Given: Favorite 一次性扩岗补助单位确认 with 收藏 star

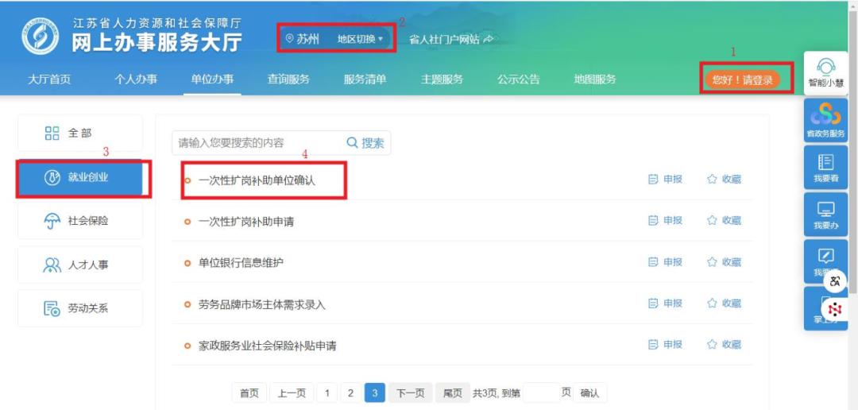Looking at the screenshot, I should coord(713,180).
